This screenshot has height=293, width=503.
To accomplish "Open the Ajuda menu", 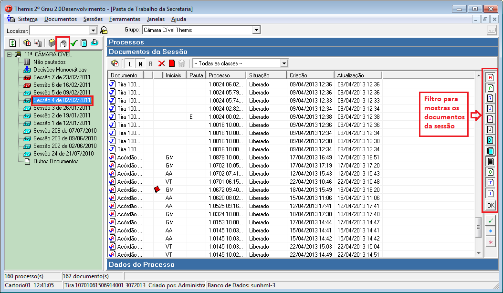I will pyautogui.click(x=178, y=19).
